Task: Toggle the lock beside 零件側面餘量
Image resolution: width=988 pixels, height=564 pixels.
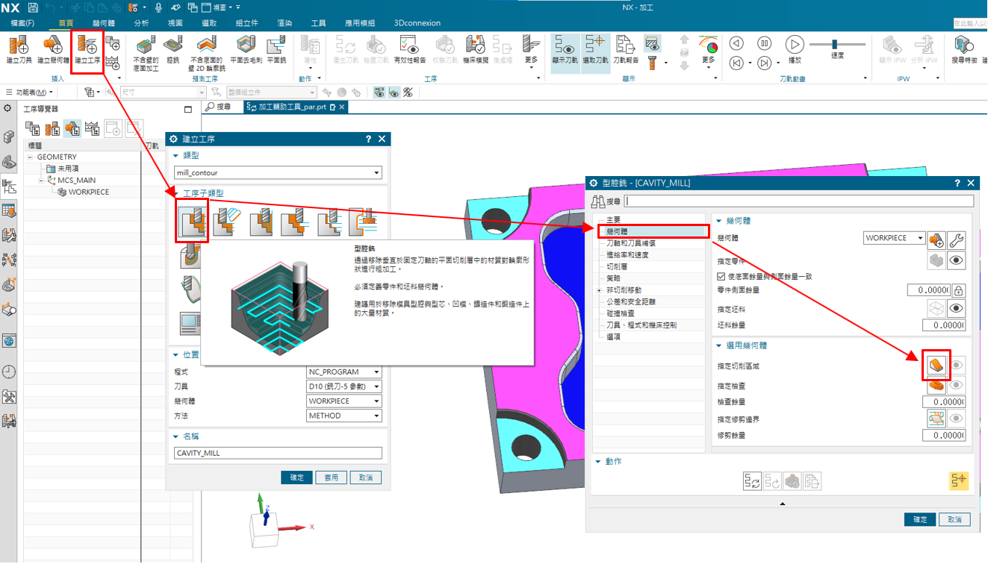Action: pyautogui.click(x=959, y=290)
